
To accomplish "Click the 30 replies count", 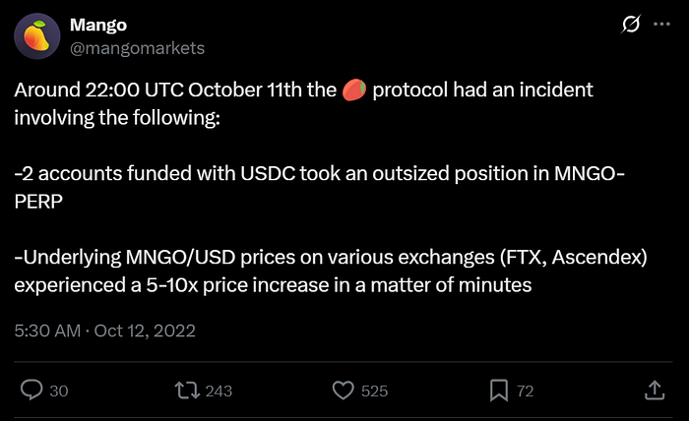I will 59,391.
